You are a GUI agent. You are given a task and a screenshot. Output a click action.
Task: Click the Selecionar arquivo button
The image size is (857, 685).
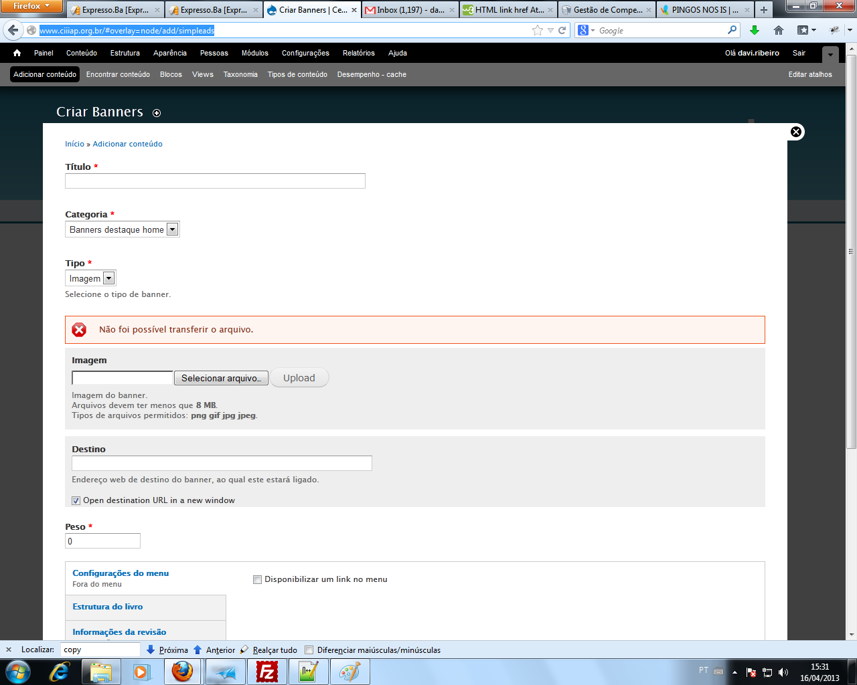coord(221,378)
